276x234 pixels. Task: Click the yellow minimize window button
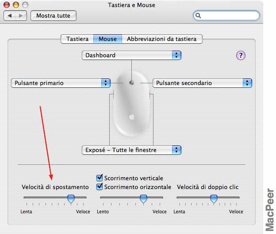pos(16,5)
